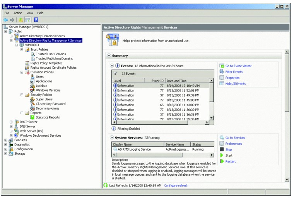Click the Help toolbar icon

tap(36, 20)
